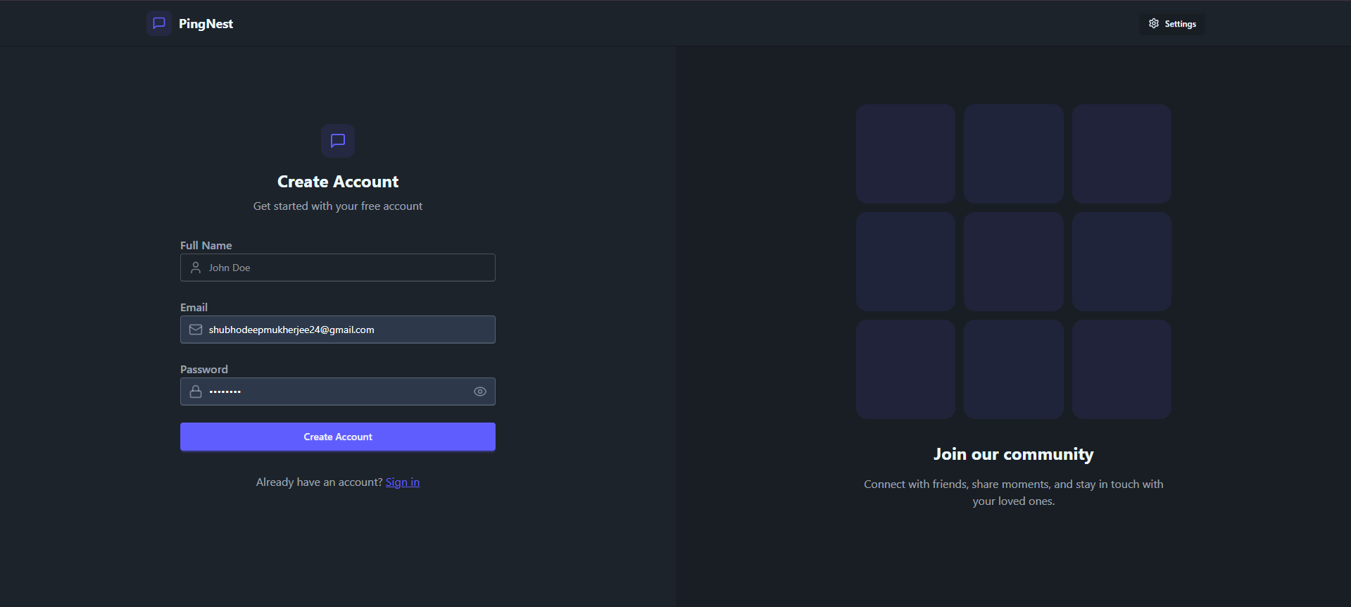1351x607 pixels.
Task: Toggle password visibility with the eye icon
Action: [480, 392]
